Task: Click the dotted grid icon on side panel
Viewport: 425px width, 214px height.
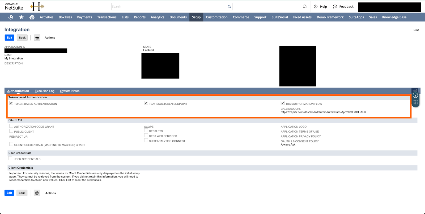Action: (x=416, y=102)
